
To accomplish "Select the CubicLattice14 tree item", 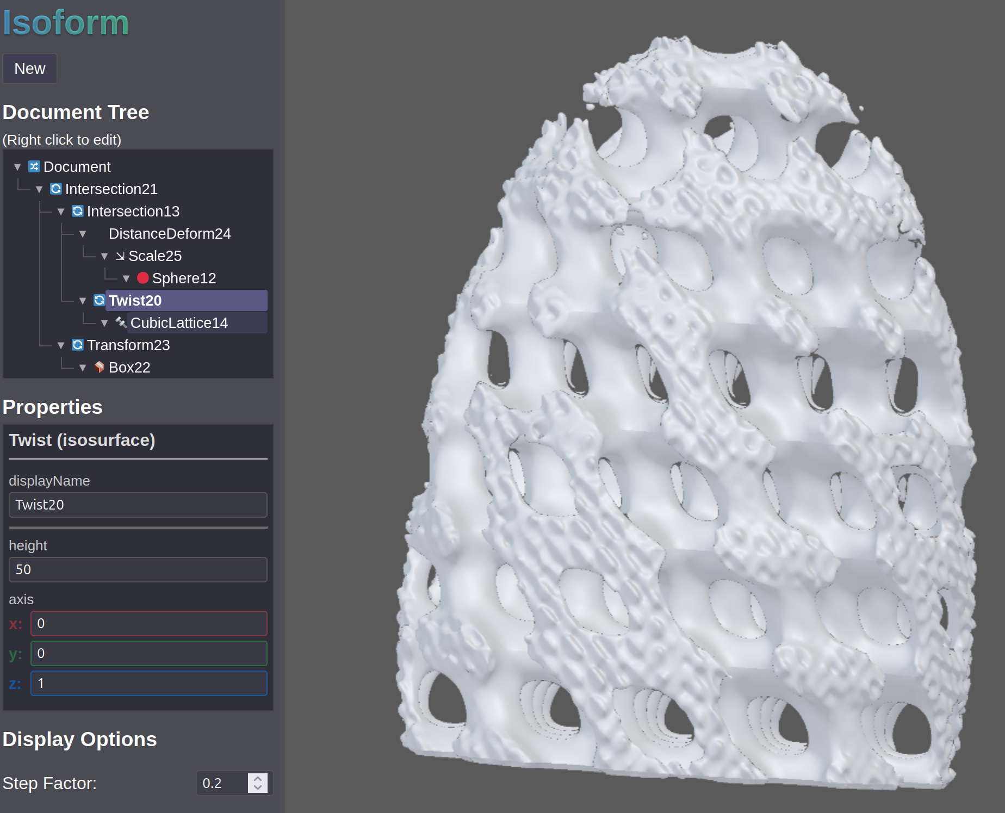I will (x=179, y=323).
